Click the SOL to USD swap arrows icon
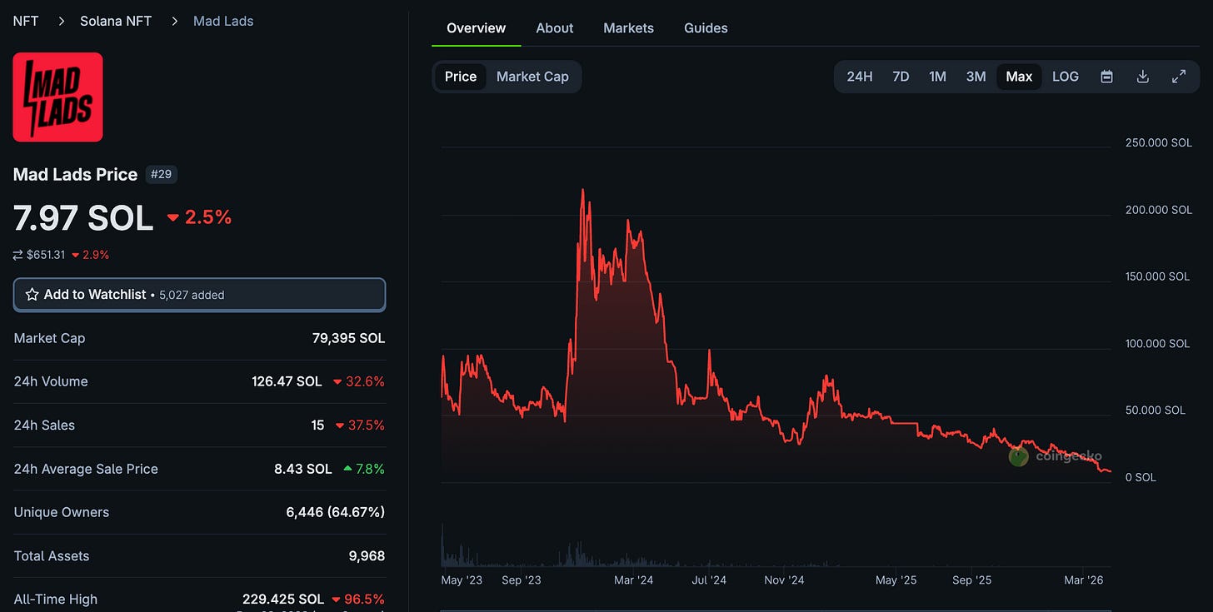The height and width of the screenshot is (612, 1213). click(x=18, y=255)
